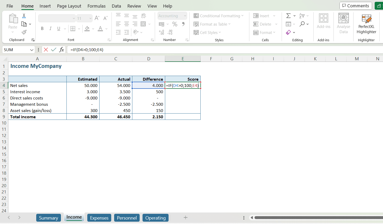Open Insert Function fx dialog
The image size is (383, 224).
pos(61,50)
